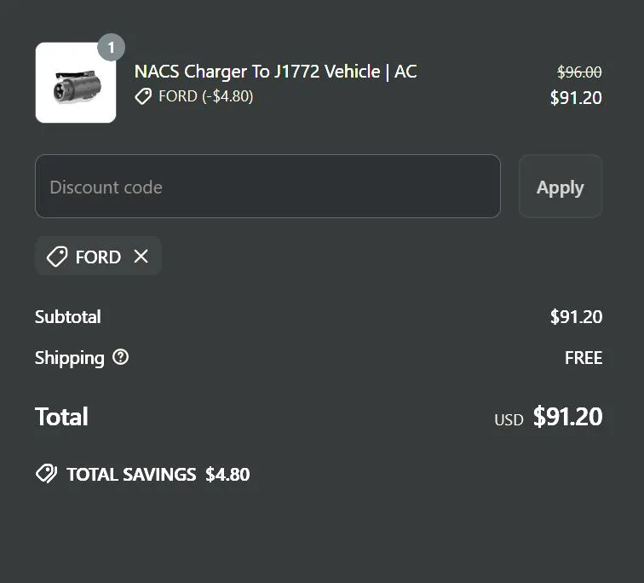Screen dimensions: 644x583
Task: Click the bold Total label
Action: pos(61,417)
